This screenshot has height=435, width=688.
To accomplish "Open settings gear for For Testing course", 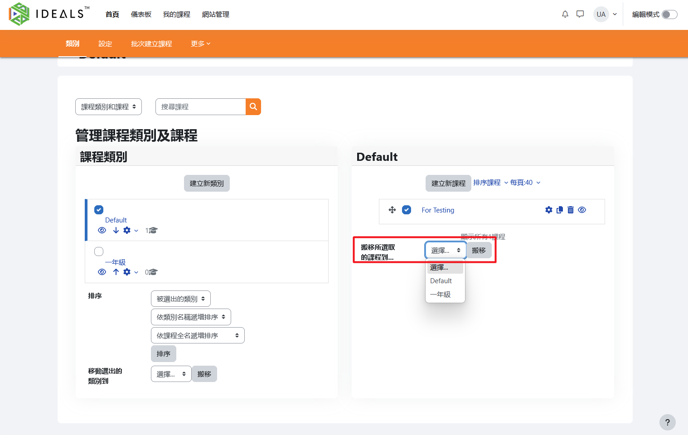I will 548,210.
